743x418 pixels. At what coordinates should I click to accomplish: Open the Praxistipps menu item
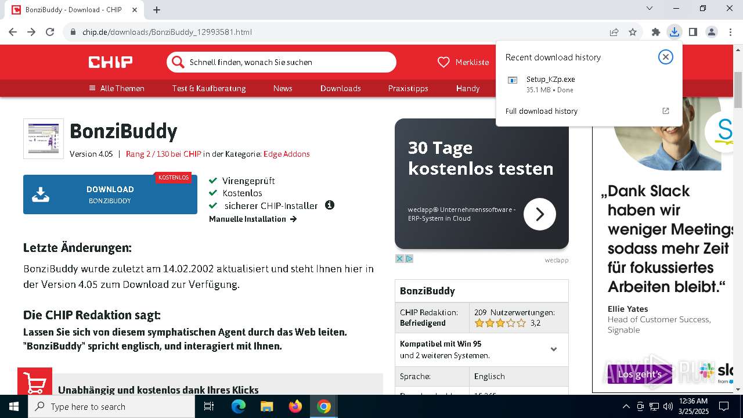pyautogui.click(x=408, y=88)
